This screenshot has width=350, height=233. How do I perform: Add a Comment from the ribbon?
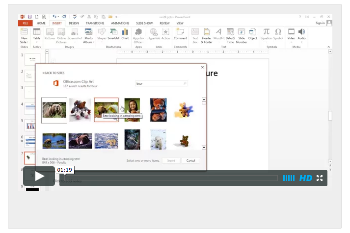(x=180, y=34)
